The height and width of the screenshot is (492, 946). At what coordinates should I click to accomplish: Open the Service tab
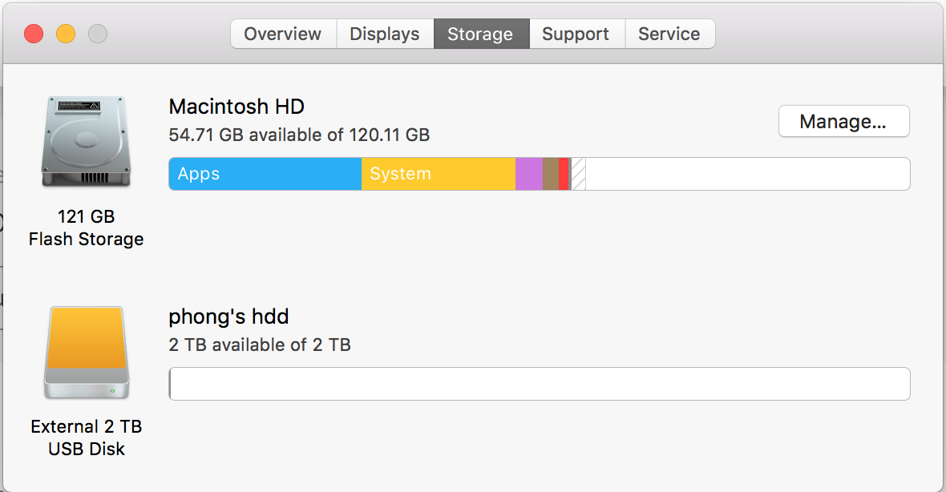pyautogui.click(x=669, y=34)
